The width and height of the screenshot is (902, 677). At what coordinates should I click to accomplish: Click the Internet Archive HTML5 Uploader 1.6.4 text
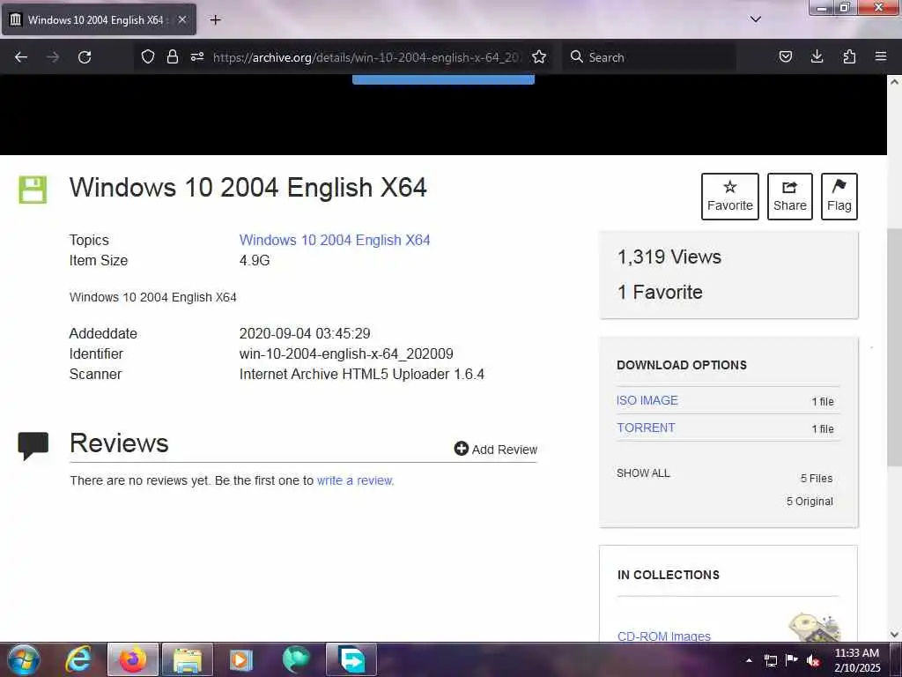tap(362, 374)
